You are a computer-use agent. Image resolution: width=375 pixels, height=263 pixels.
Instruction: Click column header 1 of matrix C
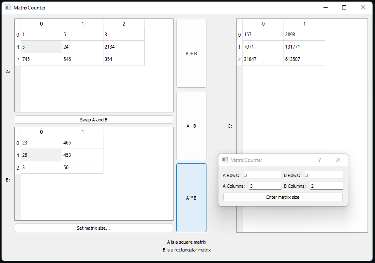pos(304,23)
